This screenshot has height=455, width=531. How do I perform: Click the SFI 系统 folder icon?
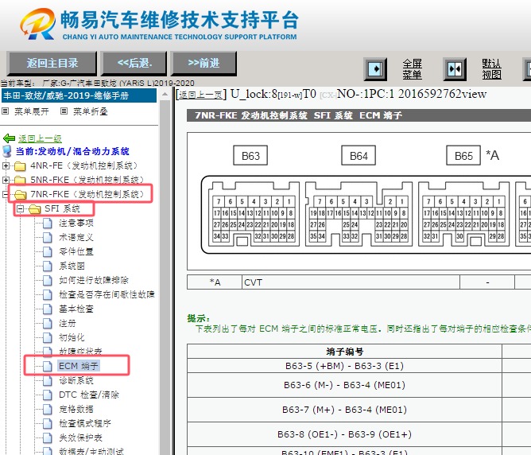35,209
